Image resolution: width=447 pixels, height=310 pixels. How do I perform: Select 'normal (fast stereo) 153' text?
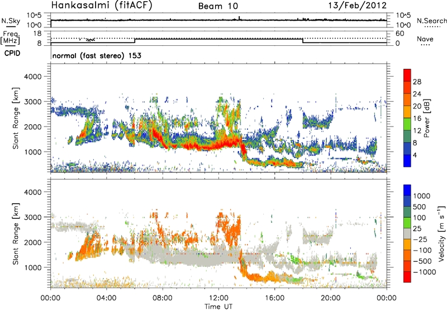97,55
